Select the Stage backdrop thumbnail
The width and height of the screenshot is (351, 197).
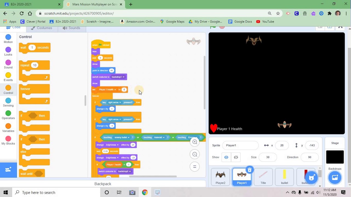335,157
